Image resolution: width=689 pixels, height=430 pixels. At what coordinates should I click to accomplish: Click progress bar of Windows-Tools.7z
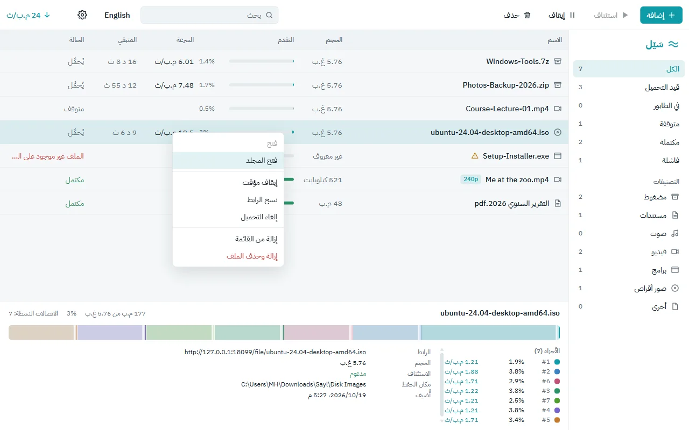[x=262, y=61]
